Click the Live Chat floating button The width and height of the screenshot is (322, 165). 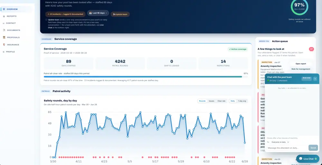point(308,159)
